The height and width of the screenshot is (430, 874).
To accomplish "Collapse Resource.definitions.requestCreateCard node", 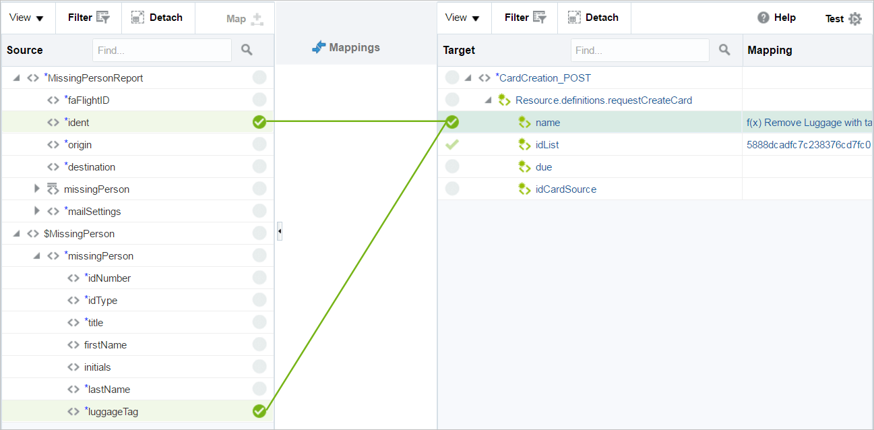I will click(489, 100).
